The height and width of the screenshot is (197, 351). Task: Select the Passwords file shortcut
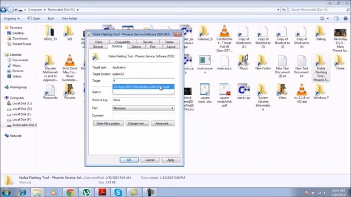coord(50,92)
